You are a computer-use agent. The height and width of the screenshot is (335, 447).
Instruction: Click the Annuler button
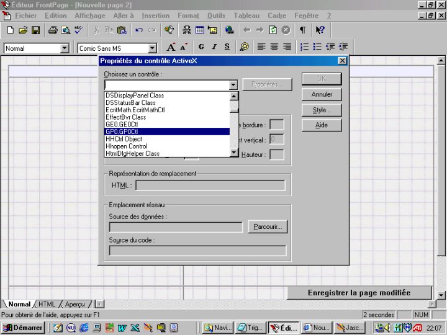pos(322,94)
